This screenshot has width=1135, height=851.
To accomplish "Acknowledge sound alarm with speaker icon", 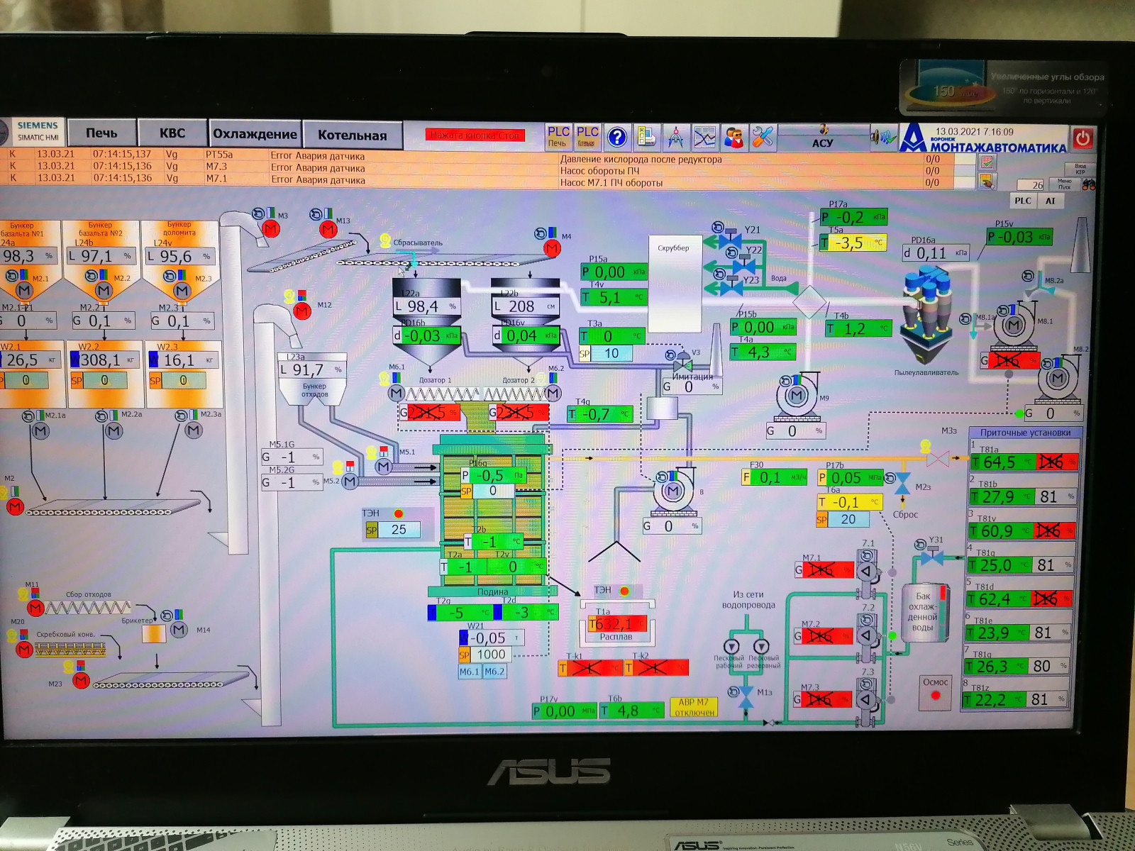I will [883, 137].
